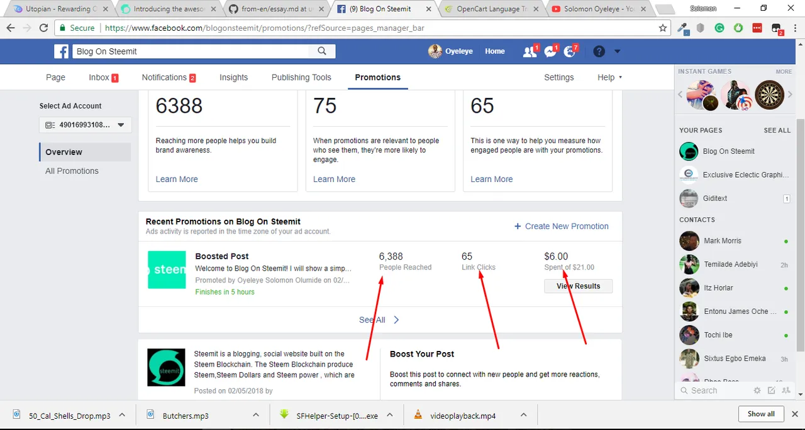Bookmark this page with the star icon
This screenshot has height=430, width=805.
click(x=663, y=28)
